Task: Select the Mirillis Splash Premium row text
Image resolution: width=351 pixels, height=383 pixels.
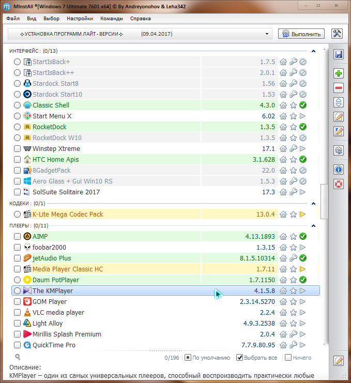Action: (x=67, y=334)
